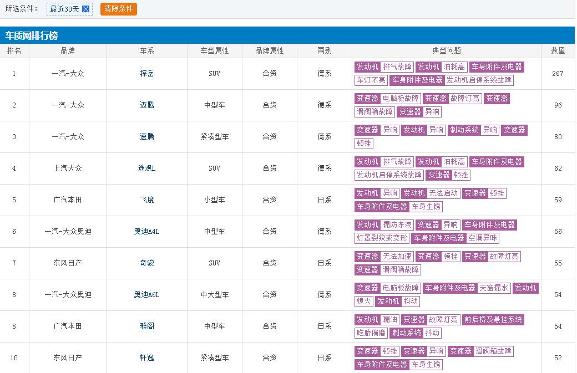Click the 车系 column header
The height and width of the screenshot is (373, 577).
pyautogui.click(x=147, y=51)
